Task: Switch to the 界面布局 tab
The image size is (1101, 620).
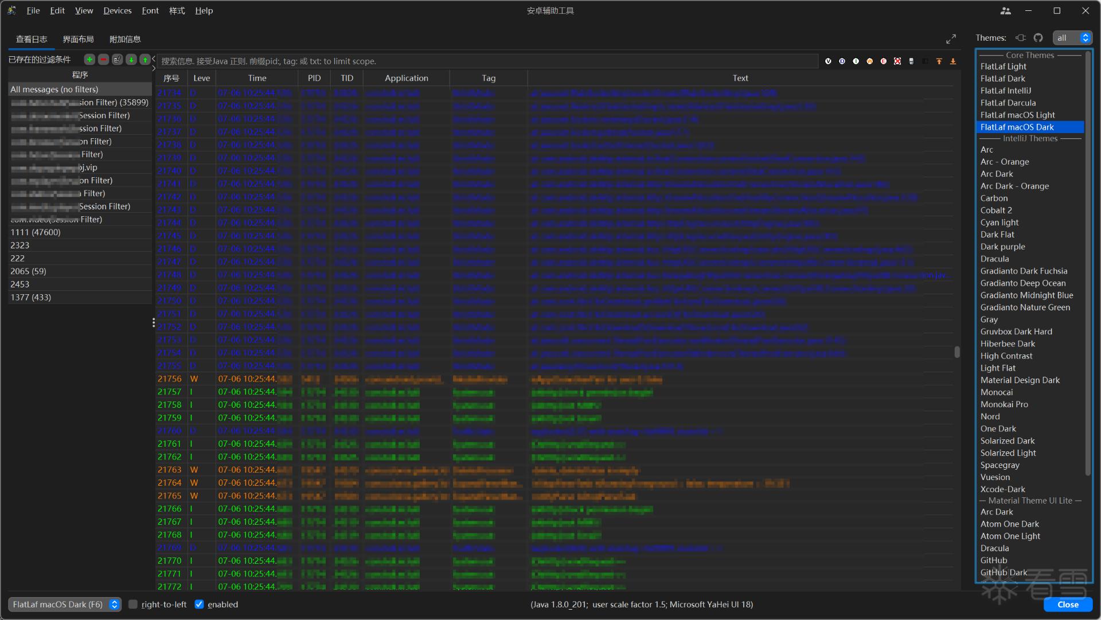Action: pyautogui.click(x=78, y=39)
